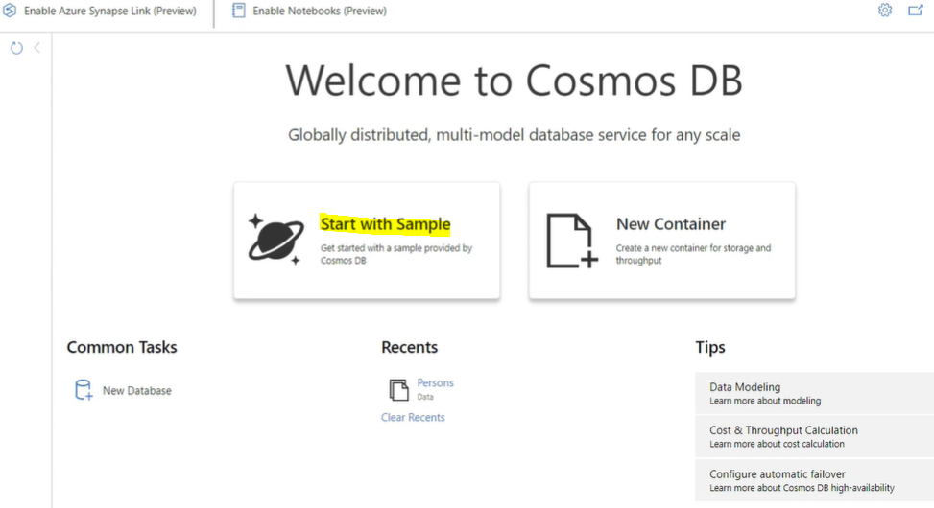Select Enable Azure Synapse Link (Preview)
The width and height of the screenshot is (934, 508).
pyautogui.click(x=109, y=12)
